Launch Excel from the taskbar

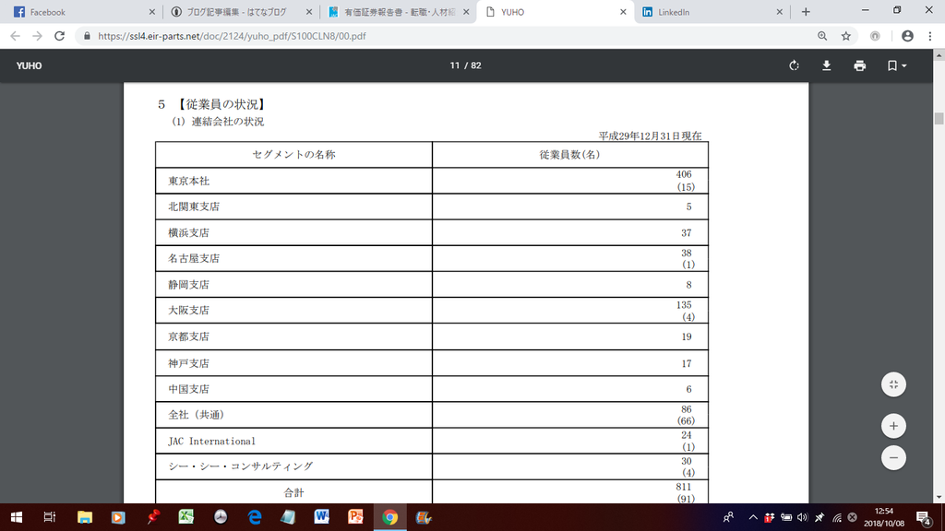[x=186, y=517]
